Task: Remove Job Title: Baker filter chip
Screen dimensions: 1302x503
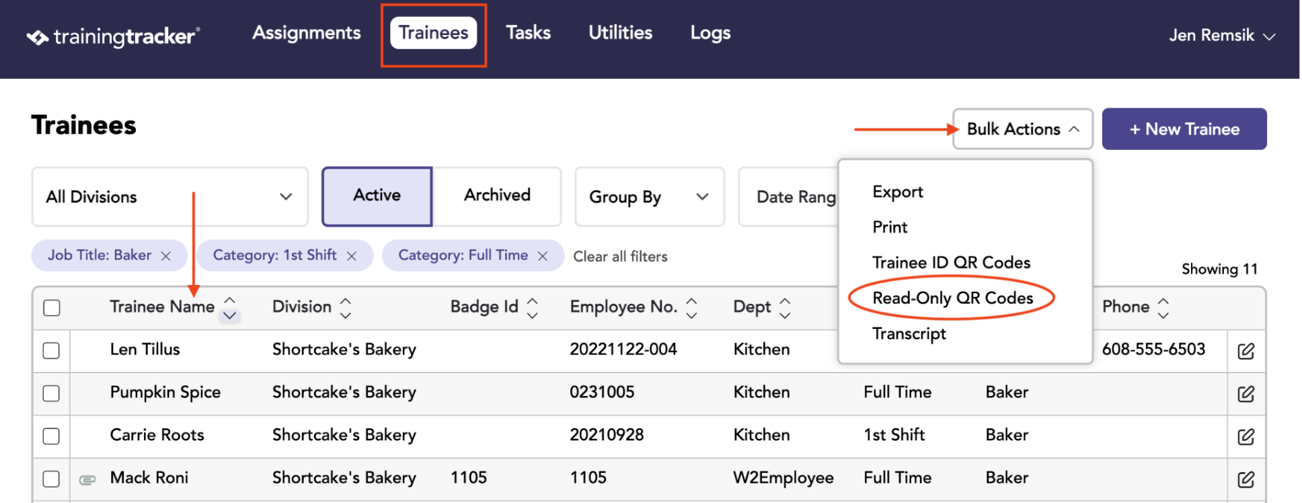Action: [x=166, y=256]
